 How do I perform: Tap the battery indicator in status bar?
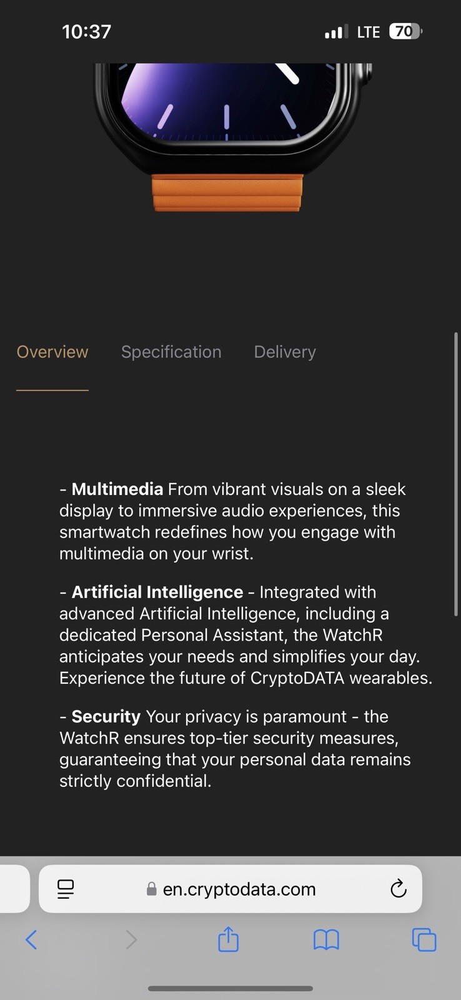coord(406,31)
